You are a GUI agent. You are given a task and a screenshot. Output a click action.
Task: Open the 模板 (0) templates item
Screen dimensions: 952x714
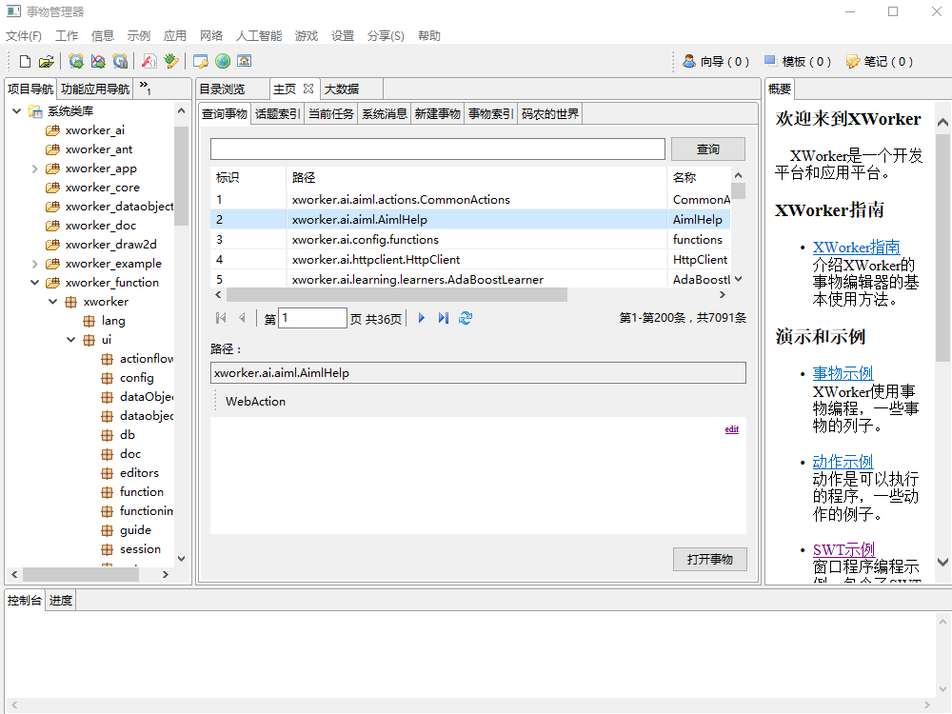pos(797,61)
